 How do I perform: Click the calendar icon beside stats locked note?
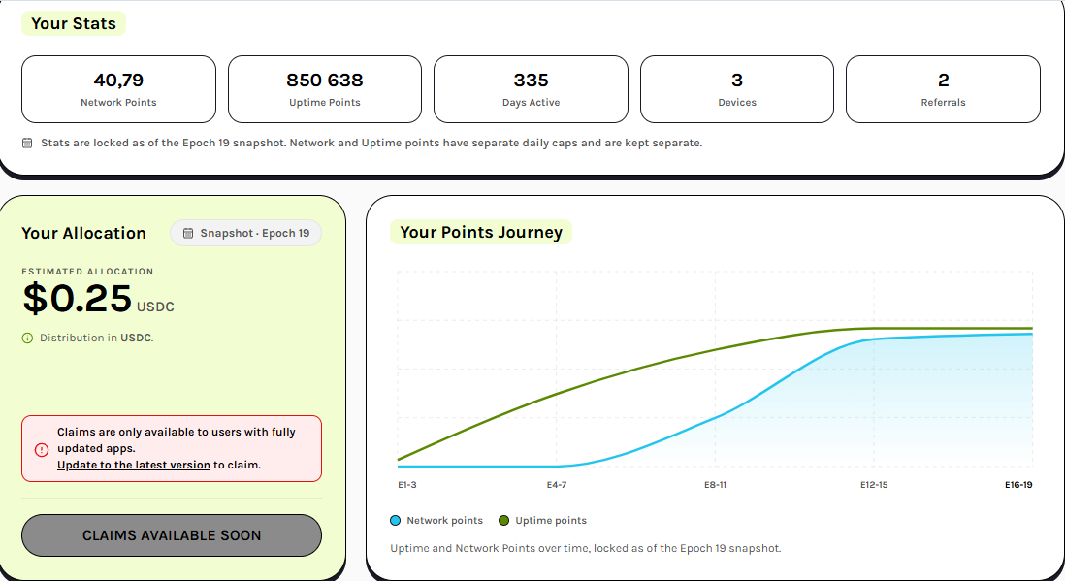point(27,143)
